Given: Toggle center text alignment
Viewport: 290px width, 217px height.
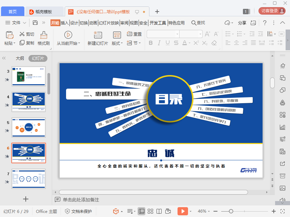Looking at the screenshot, I should 236,43.
